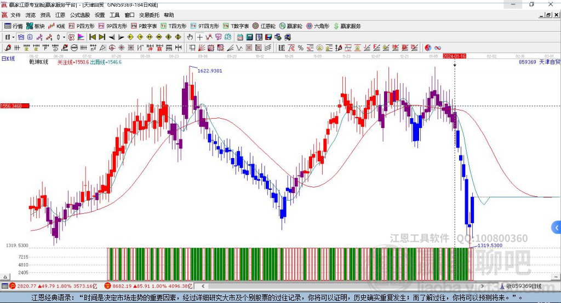Screen dimensions: 561x303
Task: Click the gradient flag chart icon
Action: pyautogui.click(x=81, y=37)
